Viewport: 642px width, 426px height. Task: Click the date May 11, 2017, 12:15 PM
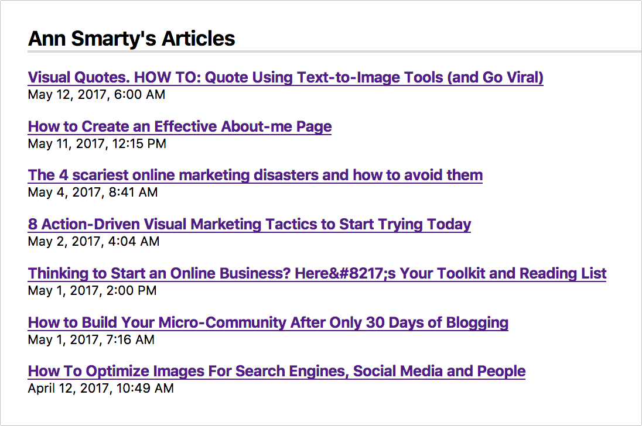click(97, 143)
